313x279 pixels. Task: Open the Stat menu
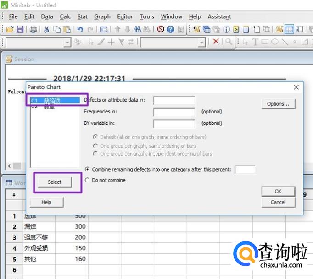83,16
